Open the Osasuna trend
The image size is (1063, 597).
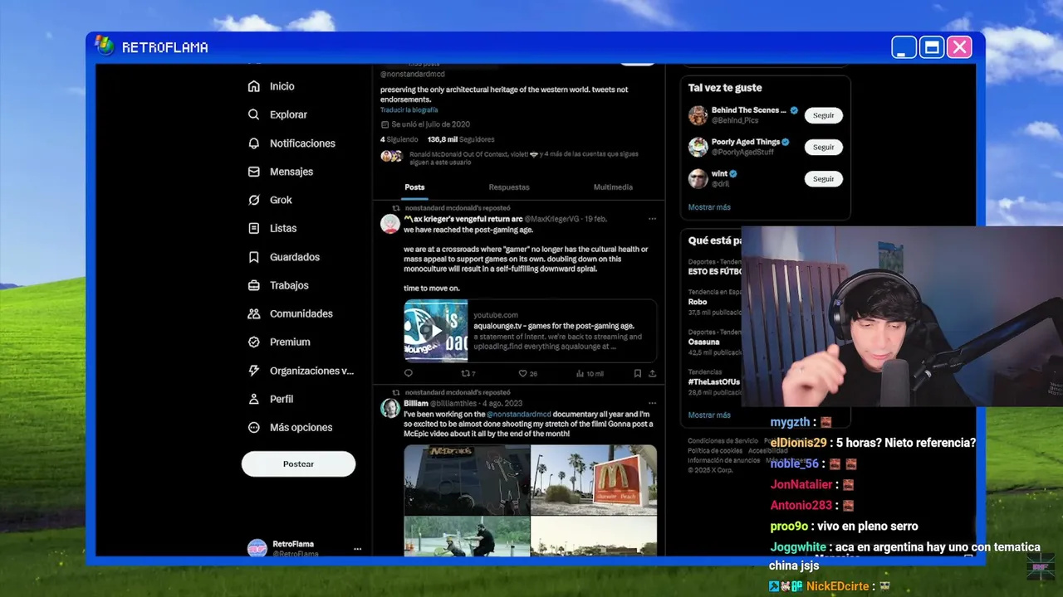coord(703,342)
